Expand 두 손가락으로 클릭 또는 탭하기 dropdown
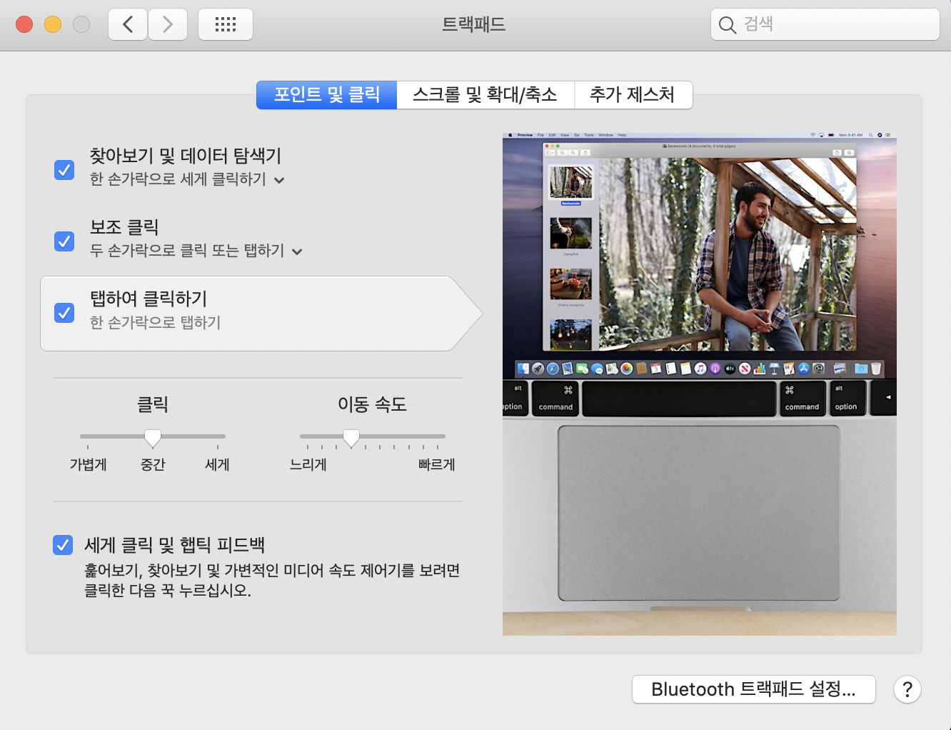 pyautogui.click(x=196, y=251)
